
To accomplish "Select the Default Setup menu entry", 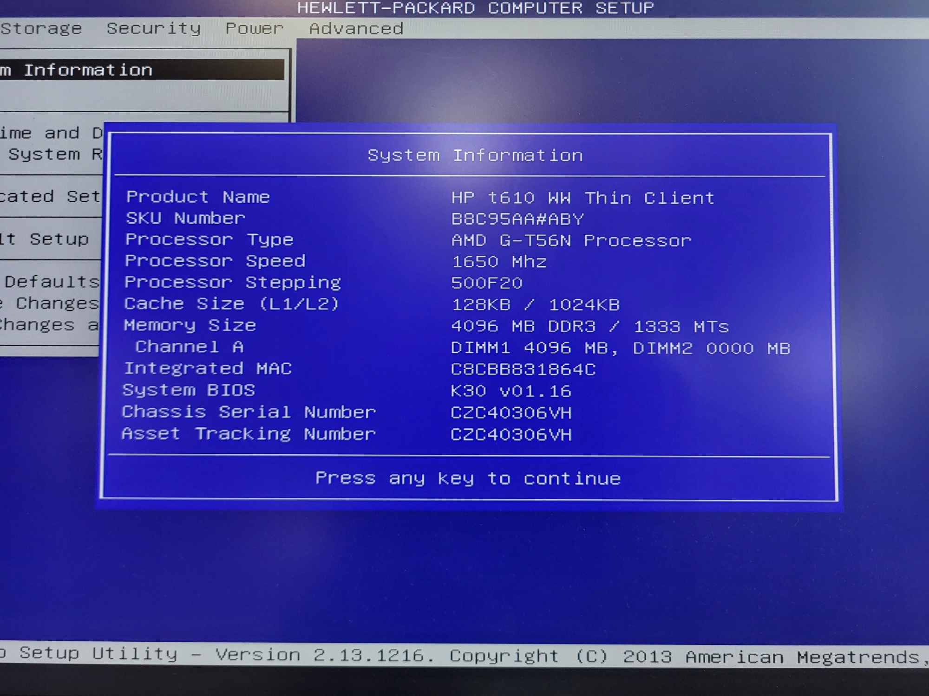I will (45, 239).
